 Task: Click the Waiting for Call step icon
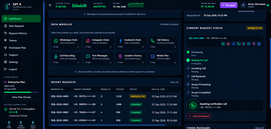188,60
